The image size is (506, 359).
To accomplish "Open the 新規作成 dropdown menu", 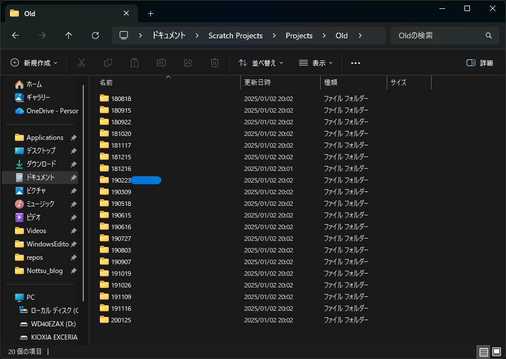I will pyautogui.click(x=34, y=63).
